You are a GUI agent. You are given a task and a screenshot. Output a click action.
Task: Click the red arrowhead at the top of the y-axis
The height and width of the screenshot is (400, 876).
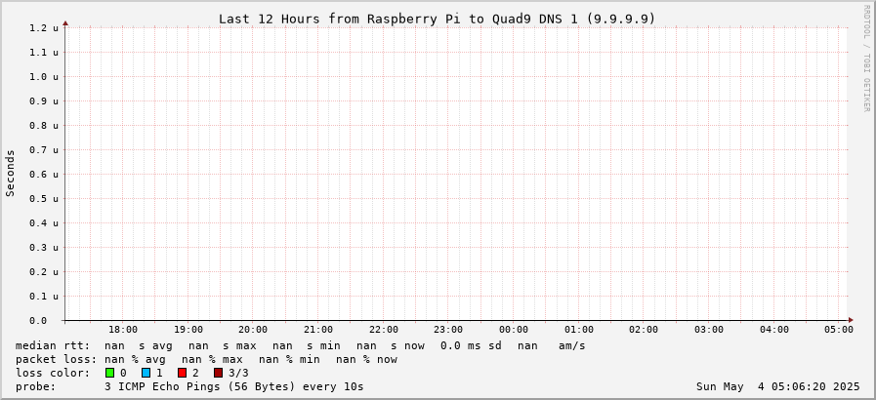click(65, 23)
